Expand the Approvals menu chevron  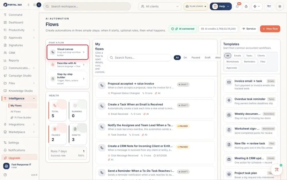pyautogui.click(x=34, y=38)
